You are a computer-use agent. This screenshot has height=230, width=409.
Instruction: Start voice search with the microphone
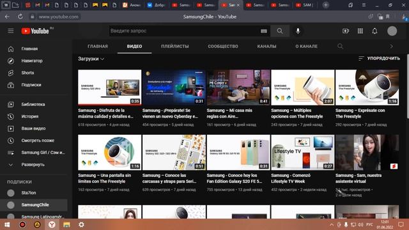(298, 31)
